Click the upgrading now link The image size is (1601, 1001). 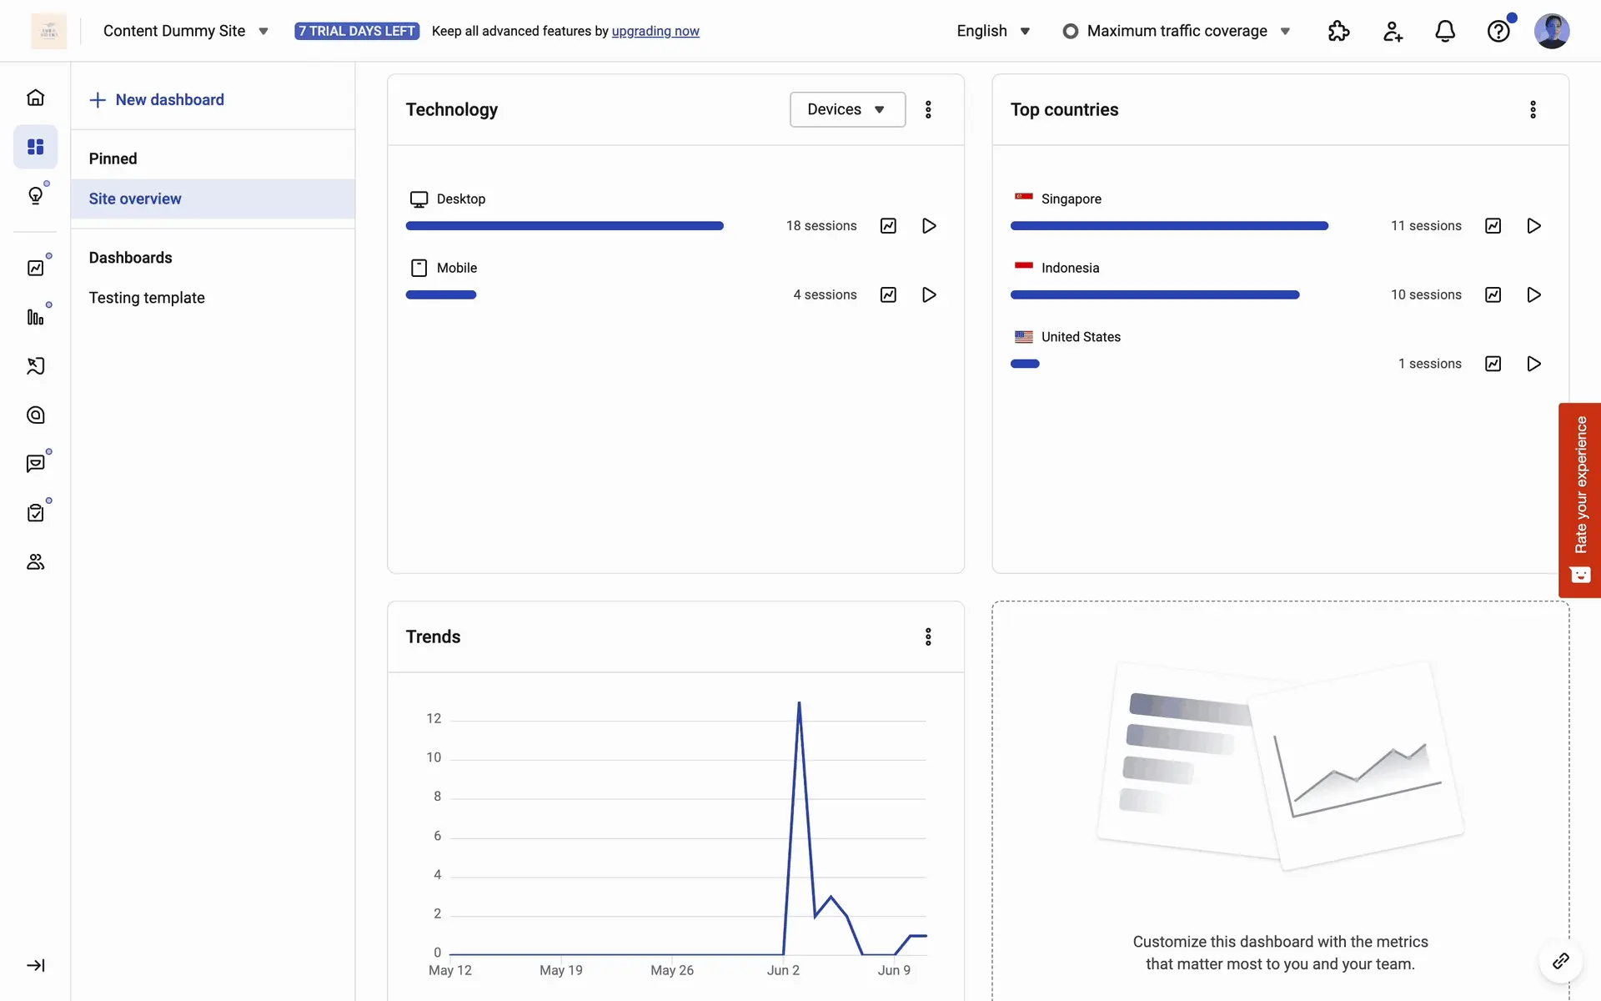655,31
